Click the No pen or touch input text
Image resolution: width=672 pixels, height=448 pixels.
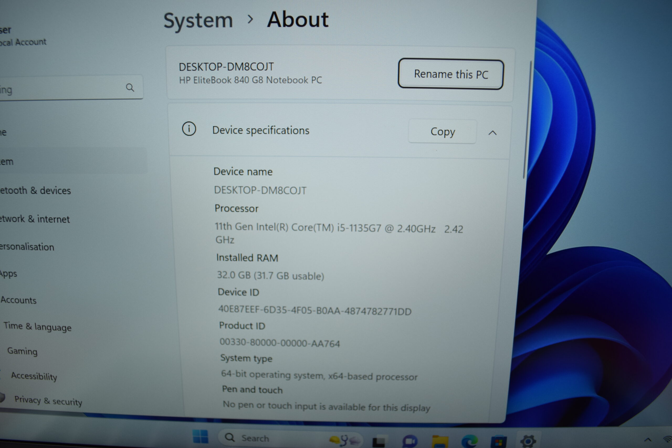326,406
